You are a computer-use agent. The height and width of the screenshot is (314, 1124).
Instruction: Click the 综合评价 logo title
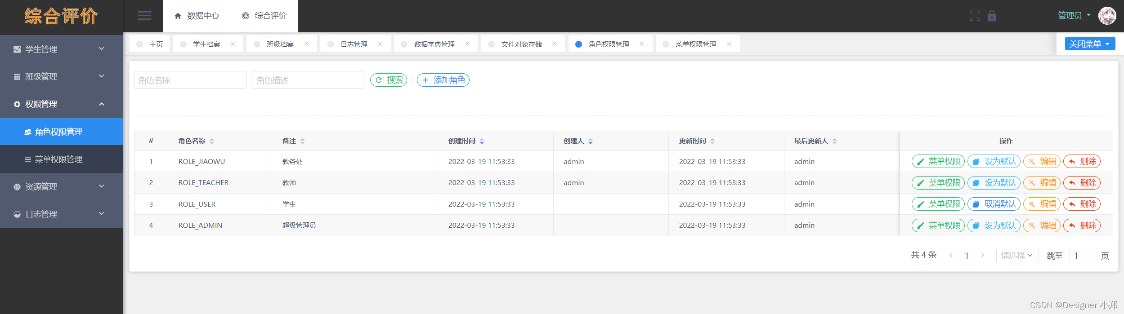coord(61,16)
